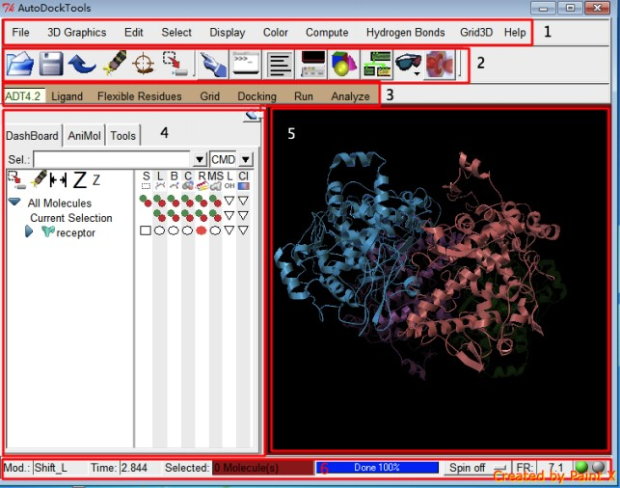Toggle All Molecules select (S) button
The width and height of the screenshot is (620, 488).
[146, 201]
